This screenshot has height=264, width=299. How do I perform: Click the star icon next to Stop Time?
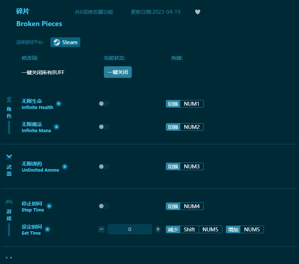49,206
